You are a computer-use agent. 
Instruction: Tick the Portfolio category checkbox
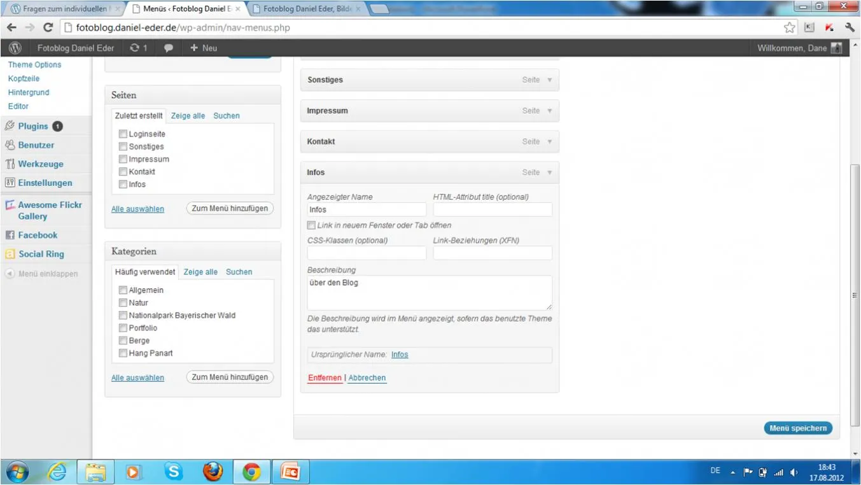tap(123, 328)
